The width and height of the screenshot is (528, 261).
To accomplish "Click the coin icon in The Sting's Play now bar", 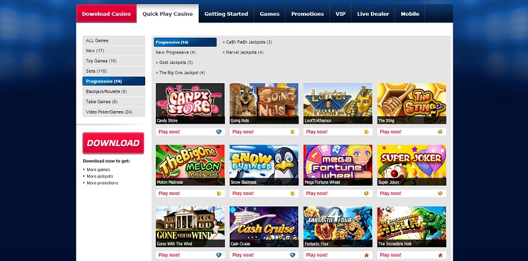I will pos(440,132).
